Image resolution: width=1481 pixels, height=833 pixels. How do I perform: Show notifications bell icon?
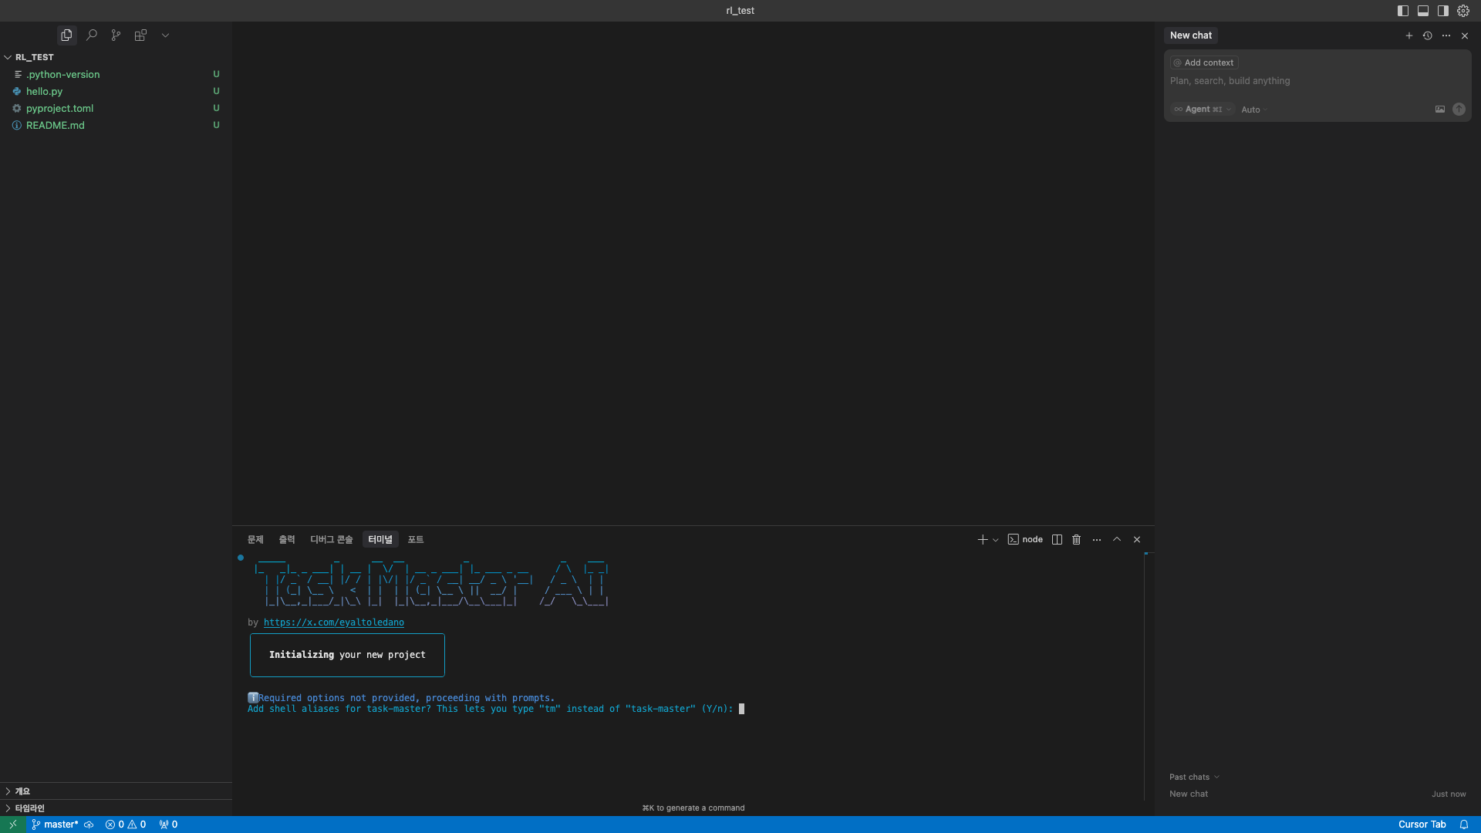1464,825
